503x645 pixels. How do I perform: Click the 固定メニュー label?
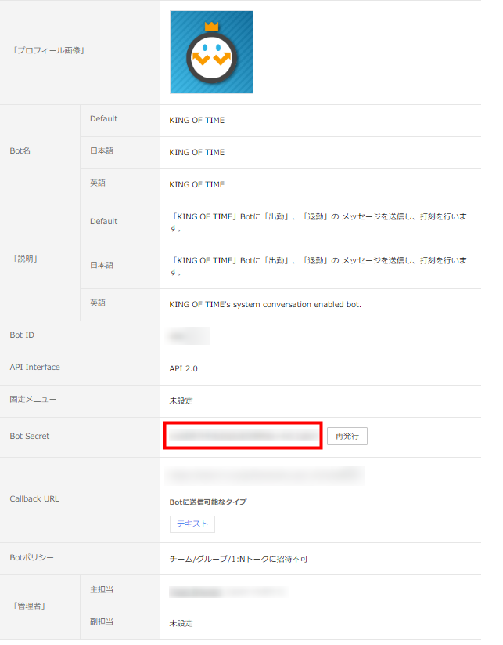click(34, 399)
